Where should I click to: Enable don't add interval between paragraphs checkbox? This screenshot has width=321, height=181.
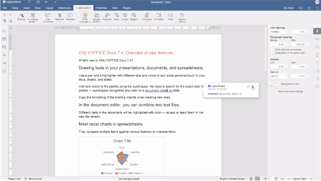point(272,49)
